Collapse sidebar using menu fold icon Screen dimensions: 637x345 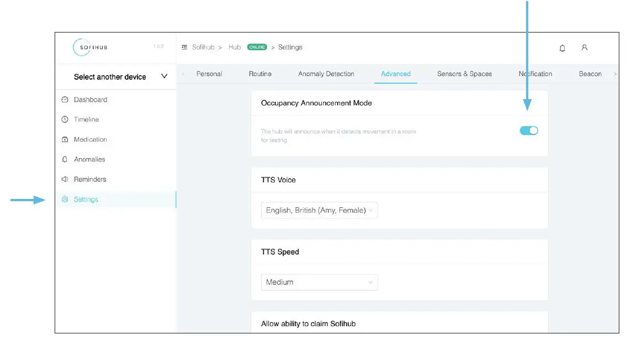(184, 47)
